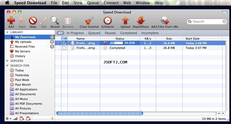
Task: Click the download page icon in footer
Action: point(22,118)
